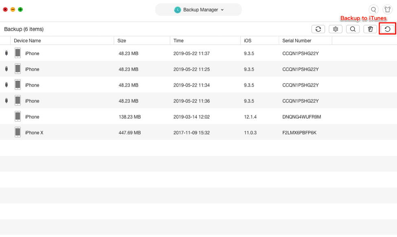
Task: Sort by Serial Number column header
Action: (305, 41)
